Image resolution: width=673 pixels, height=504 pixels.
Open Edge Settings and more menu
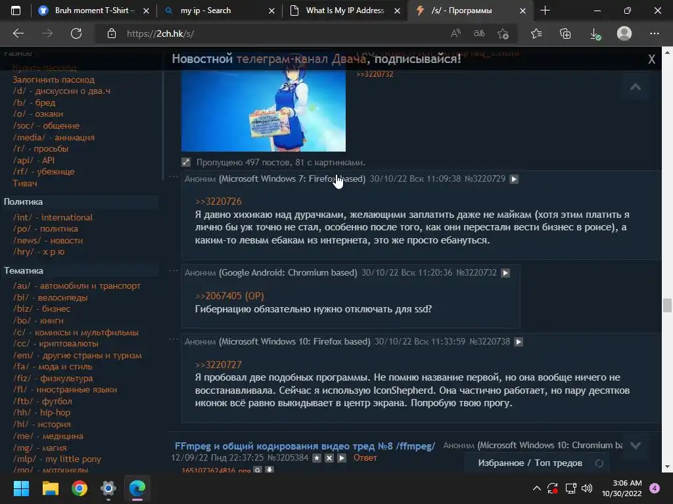tap(654, 33)
